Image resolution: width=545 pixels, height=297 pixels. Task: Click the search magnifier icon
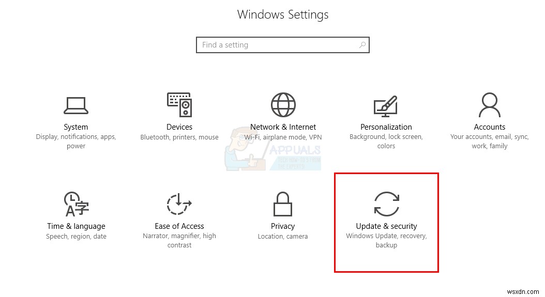(x=362, y=45)
